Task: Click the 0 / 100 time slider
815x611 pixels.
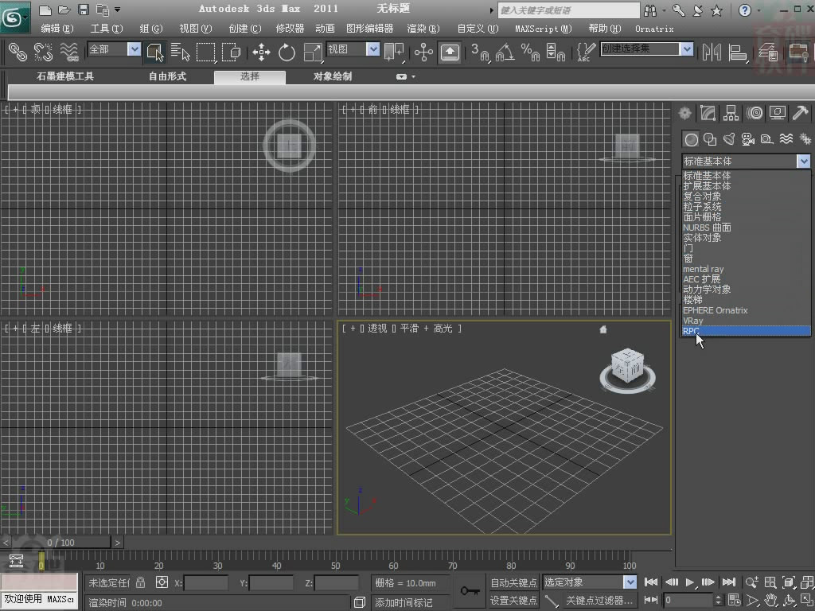Action: point(60,543)
